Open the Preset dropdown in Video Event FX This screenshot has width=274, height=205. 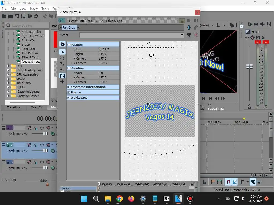tap(182, 35)
